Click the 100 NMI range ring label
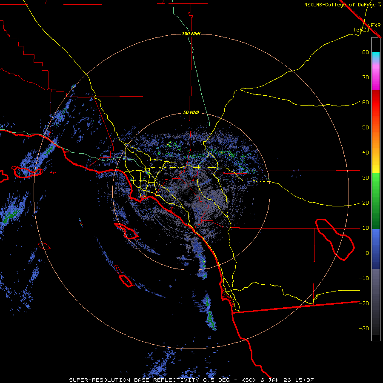 click(x=191, y=34)
